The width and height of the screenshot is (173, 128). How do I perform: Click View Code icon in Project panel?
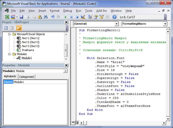tap(6, 28)
